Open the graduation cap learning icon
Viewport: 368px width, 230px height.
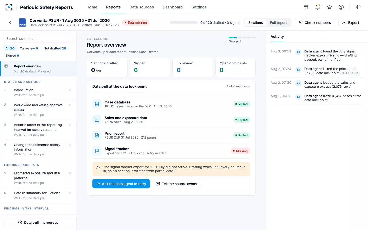pyautogui.click(x=329, y=7)
